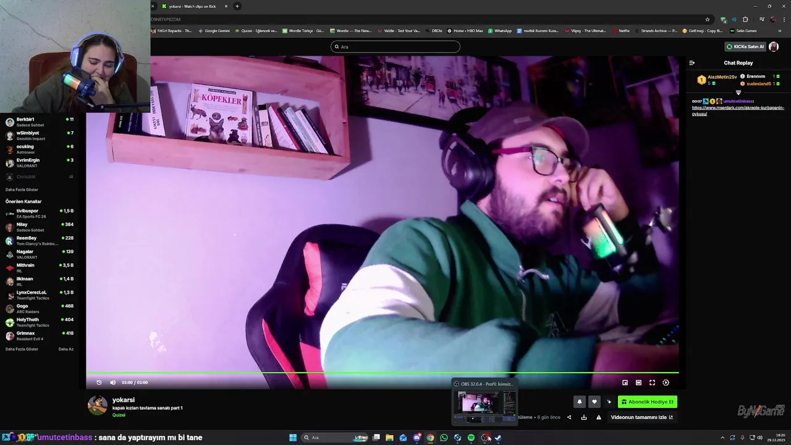Image resolution: width=791 pixels, height=445 pixels.
Task: Open Mithrain recommended channel
Action: pyautogui.click(x=40, y=268)
